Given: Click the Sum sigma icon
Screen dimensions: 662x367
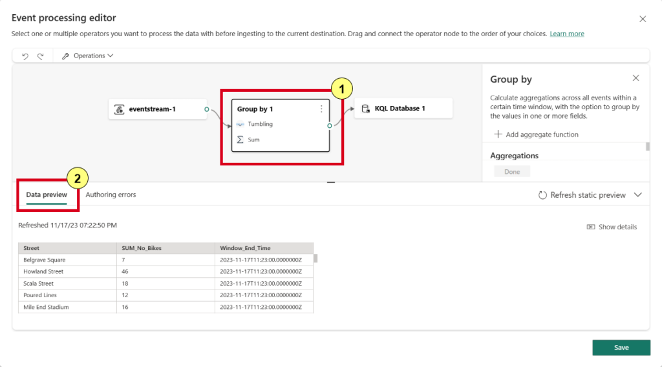Looking at the screenshot, I should 240,140.
